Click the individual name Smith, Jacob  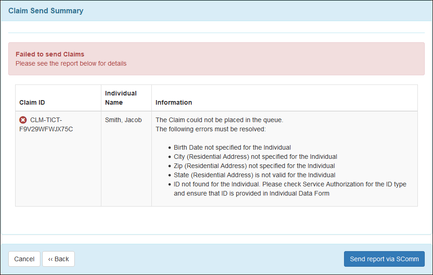point(123,120)
